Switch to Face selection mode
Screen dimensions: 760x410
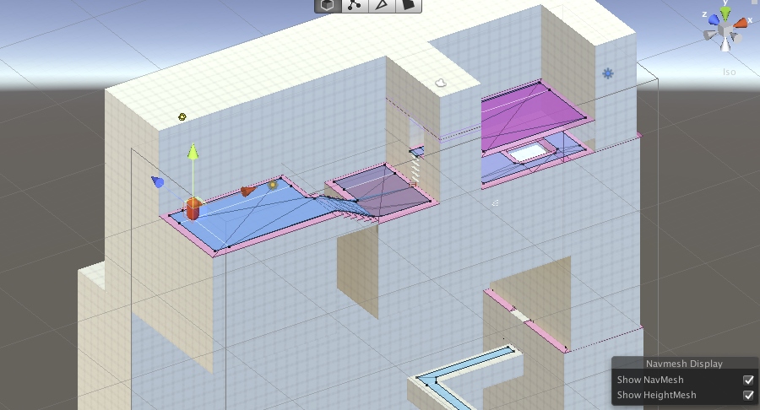(x=409, y=5)
